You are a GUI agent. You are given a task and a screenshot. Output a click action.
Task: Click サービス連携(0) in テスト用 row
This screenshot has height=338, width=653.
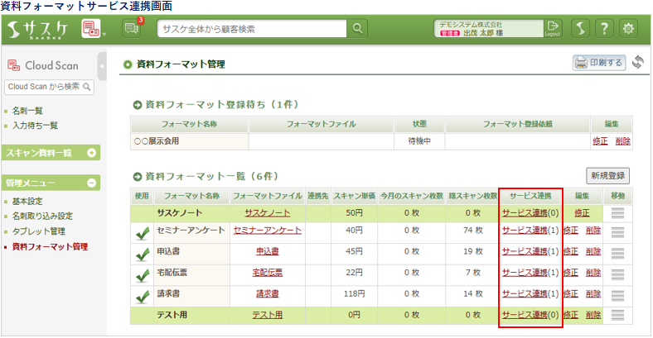530,315
